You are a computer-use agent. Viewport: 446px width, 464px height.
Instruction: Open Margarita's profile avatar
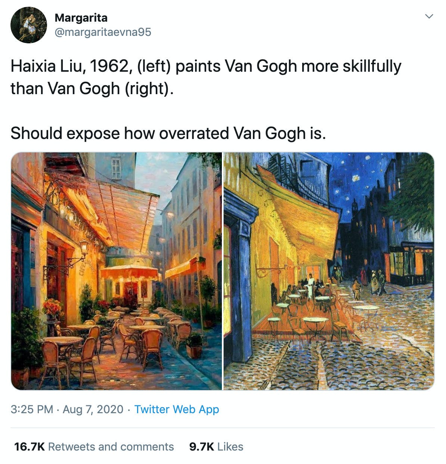point(29,25)
